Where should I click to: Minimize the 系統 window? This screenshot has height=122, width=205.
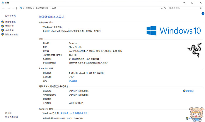184,3
